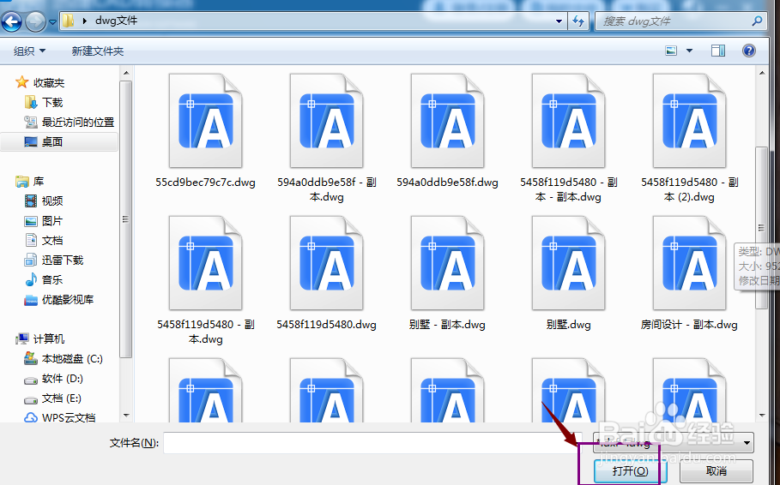
Task: Click 新建文件夹 button
Action: coord(98,51)
